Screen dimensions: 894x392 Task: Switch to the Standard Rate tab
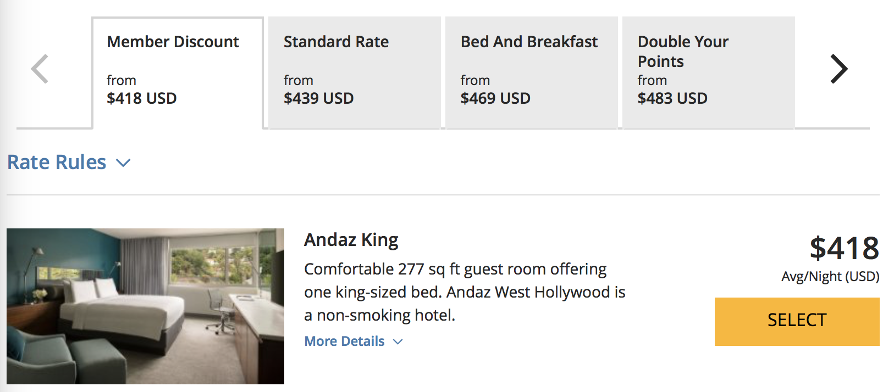click(355, 72)
